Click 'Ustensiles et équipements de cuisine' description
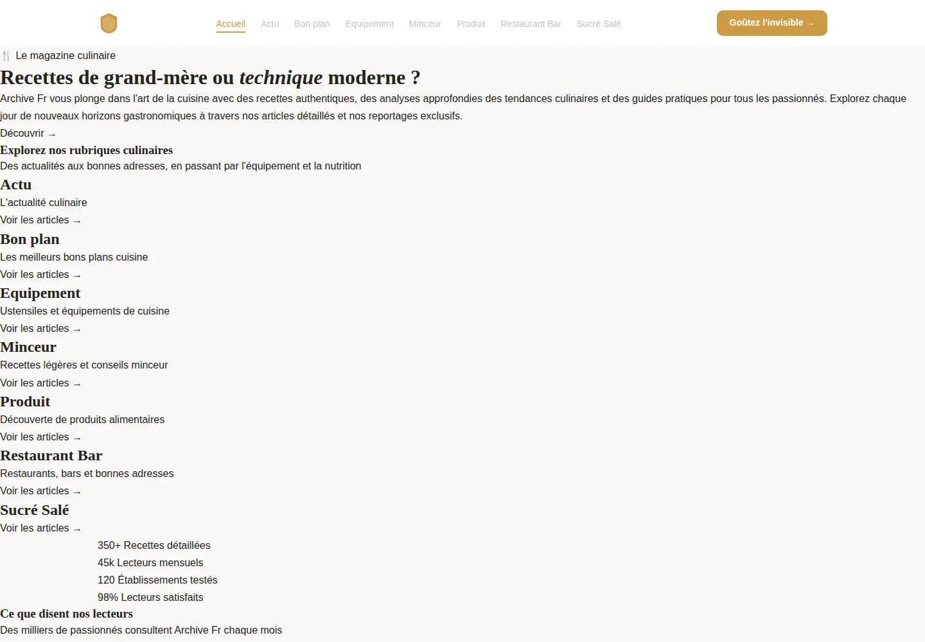 pyautogui.click(x=85, y=311)
